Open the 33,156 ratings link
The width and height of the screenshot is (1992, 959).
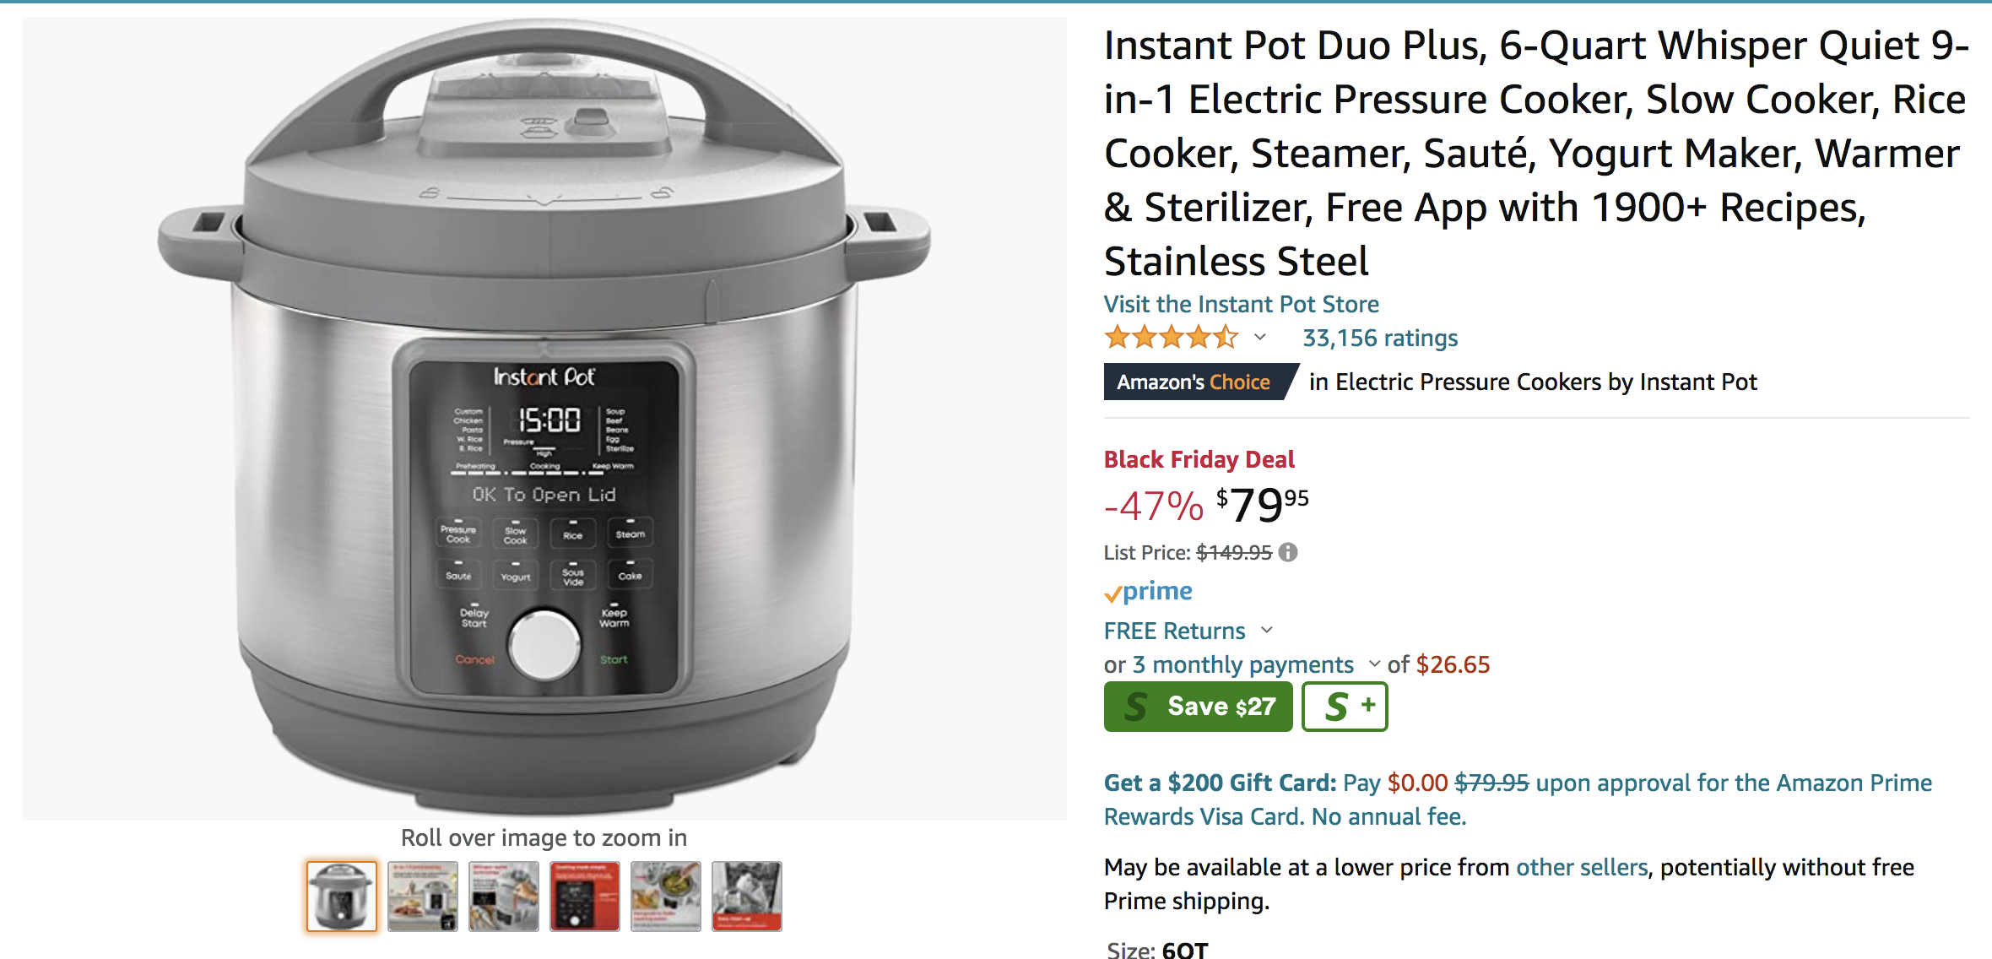click(x=1380, y=338)
